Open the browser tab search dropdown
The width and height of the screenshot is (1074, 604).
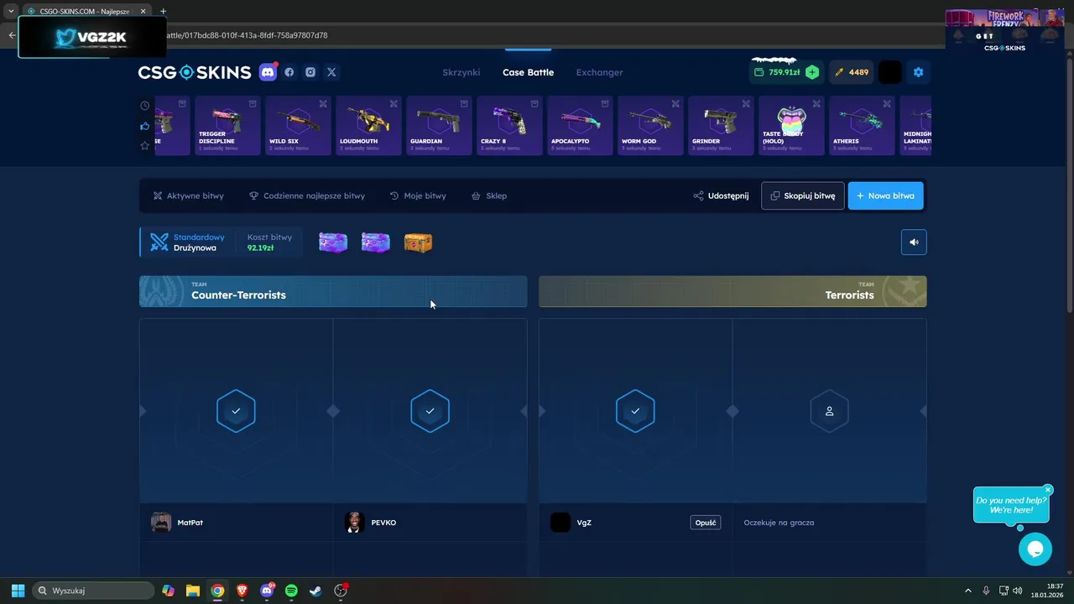click(11, 12)
